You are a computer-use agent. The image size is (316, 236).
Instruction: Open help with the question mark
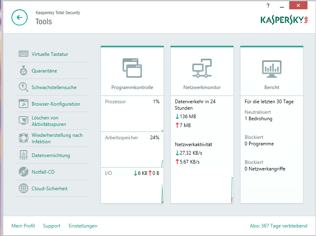click(268, 6)
